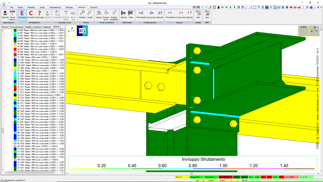Click the Scala deformata icon
323x182 pixels.
pos(131,14)
